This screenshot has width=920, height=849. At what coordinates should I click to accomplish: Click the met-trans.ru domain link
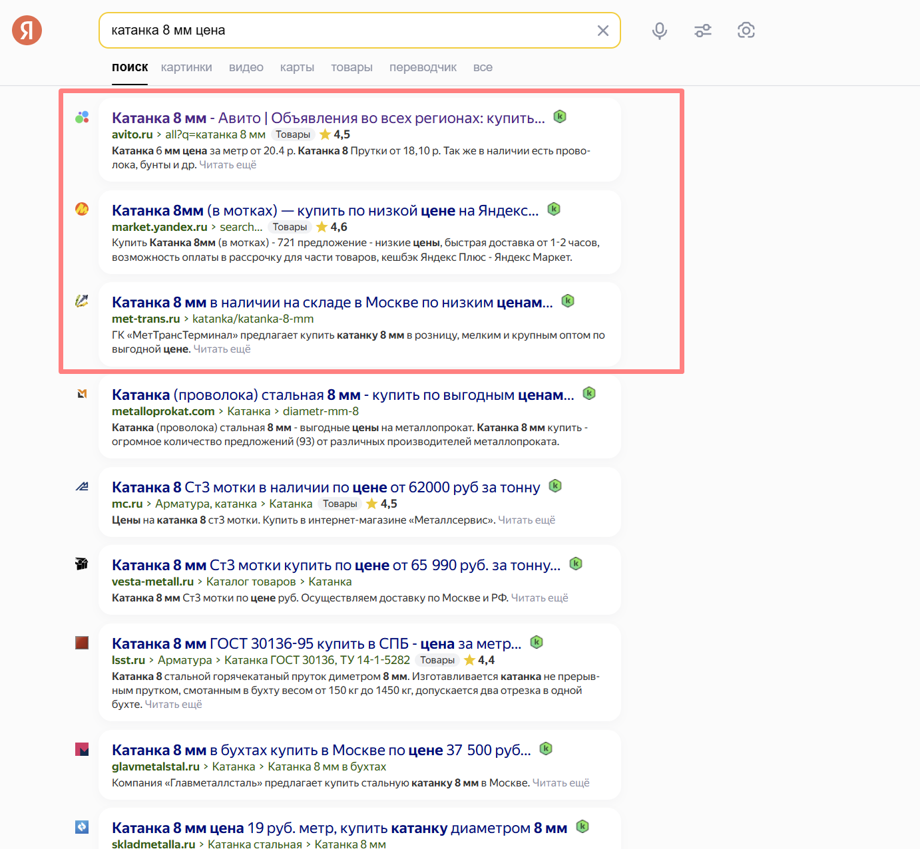(146, 319)
